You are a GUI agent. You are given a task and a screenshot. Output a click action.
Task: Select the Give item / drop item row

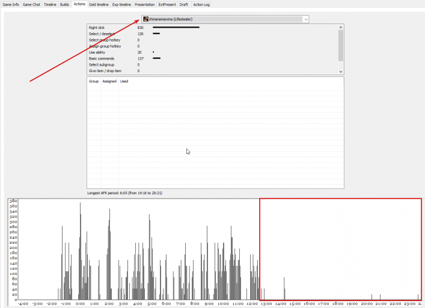213,71
